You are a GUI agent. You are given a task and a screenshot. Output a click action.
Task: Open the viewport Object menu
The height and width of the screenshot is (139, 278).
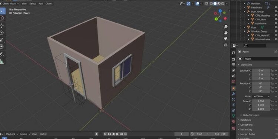49,4
